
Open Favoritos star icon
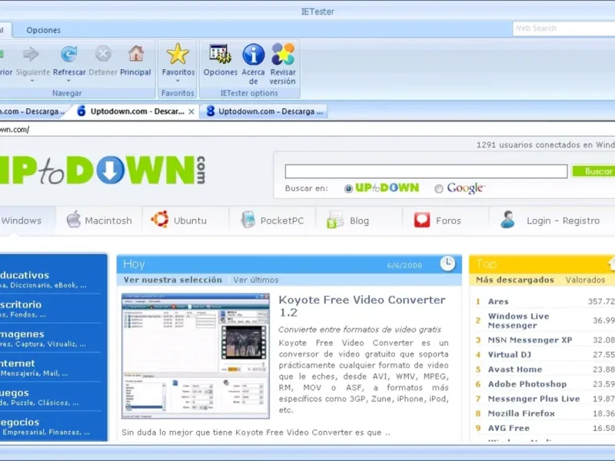(178, 54)
